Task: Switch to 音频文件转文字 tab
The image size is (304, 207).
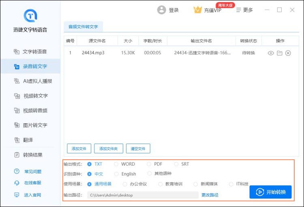Action: pyautogui.click(x=83, y=27)
